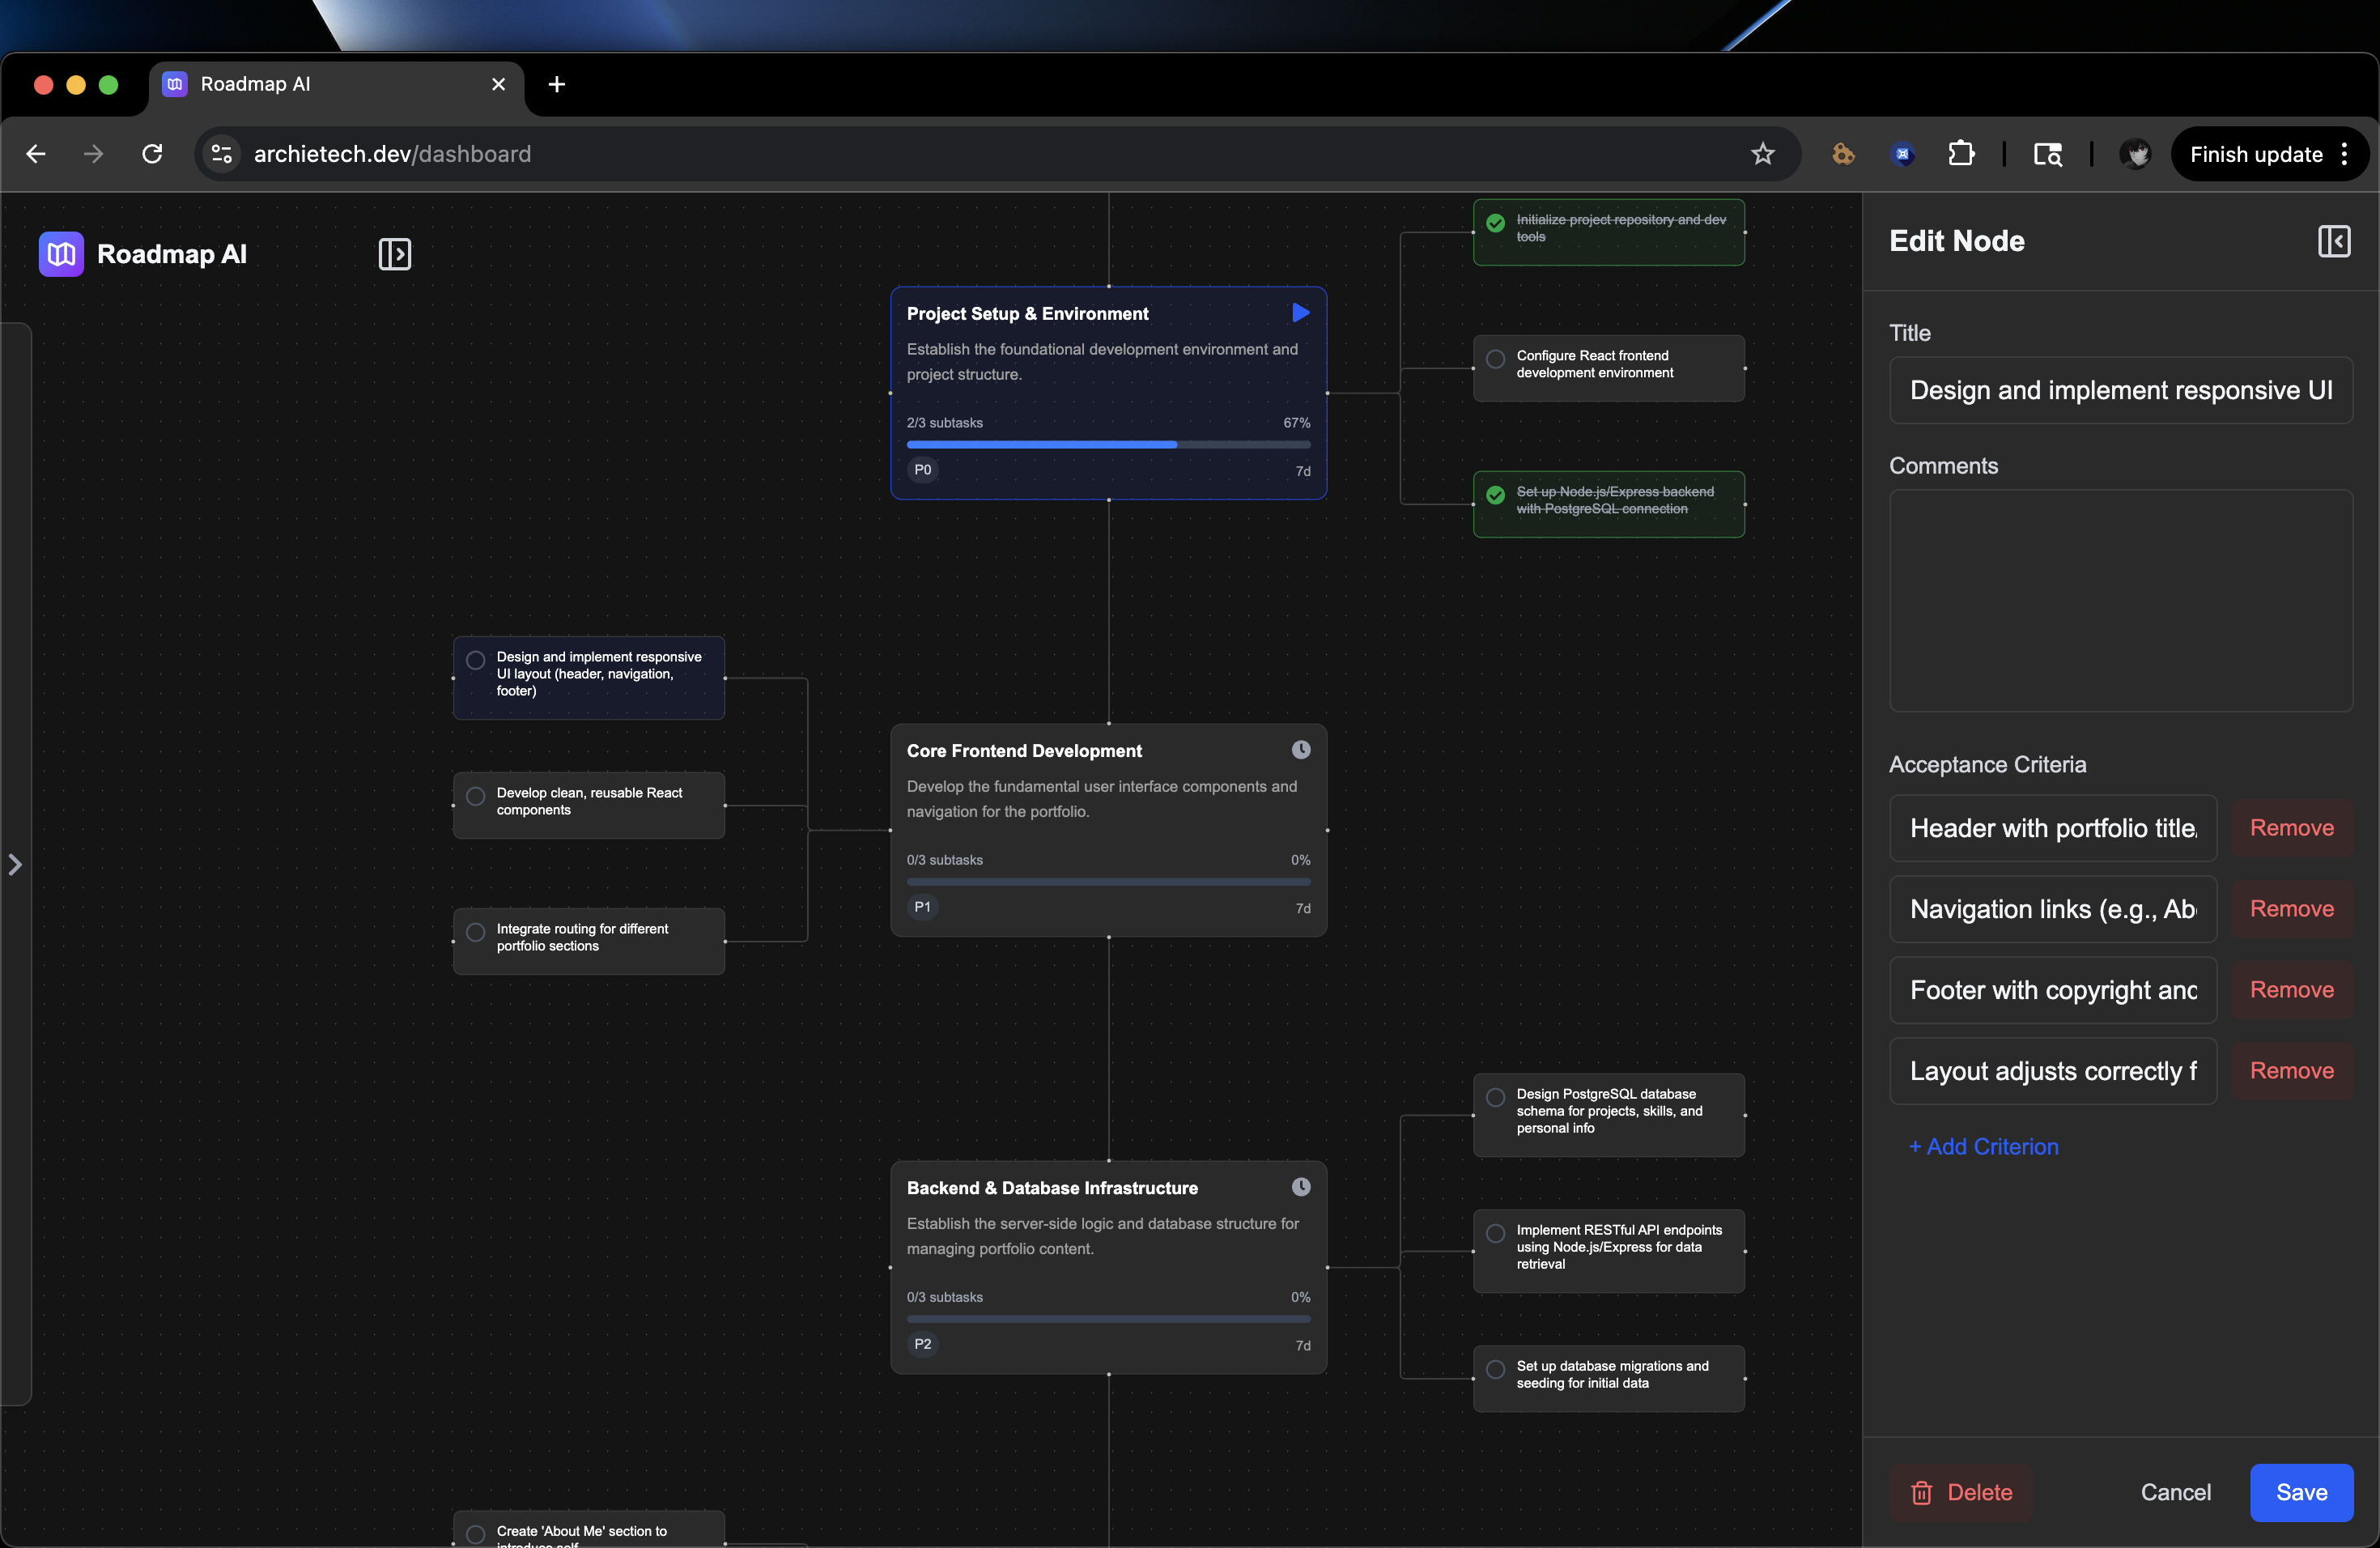Screen dimensions: 2380x1548
Task: Open the browser extensions puzzle icon
Action: click(x=1961, y=154)
